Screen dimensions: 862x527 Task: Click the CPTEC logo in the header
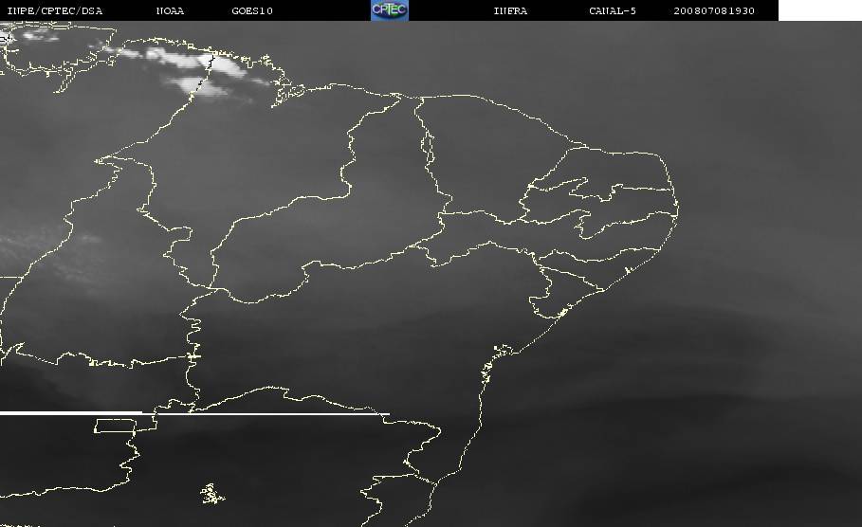click(x=389, y=9)
